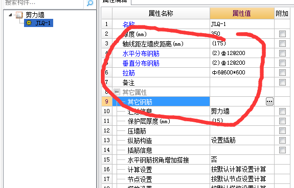Click the JLQ-1 name value cell
294x188 pixels.
pyautogui.click(x=242, y=24)
